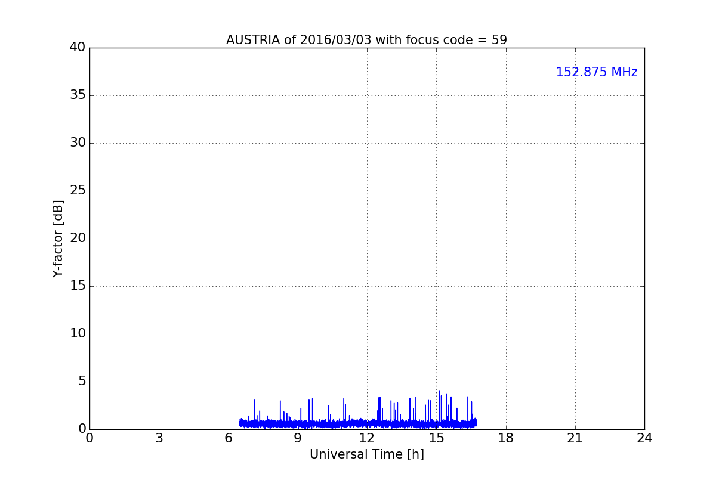Click the x-axis tick label 3
The height and width of the screenshot is (477, 716).
click(x=159, y=438)
